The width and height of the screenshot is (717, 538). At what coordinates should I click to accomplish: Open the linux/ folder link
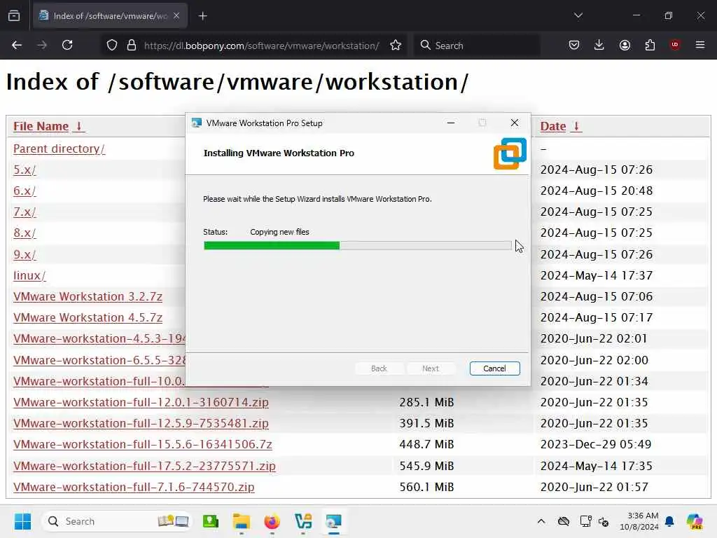29,275
